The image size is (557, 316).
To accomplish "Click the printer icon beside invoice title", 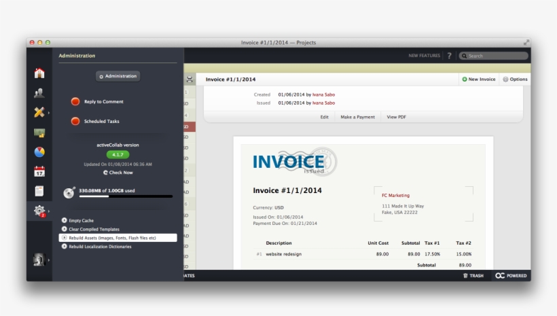I will click(x=190, y=80).
